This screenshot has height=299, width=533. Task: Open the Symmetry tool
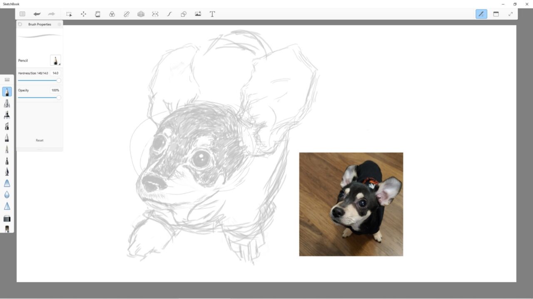tap(155, 14)
